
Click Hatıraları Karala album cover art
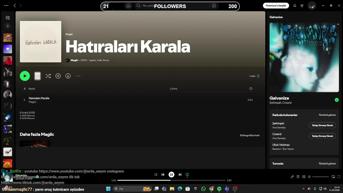click(x=40, y=42)
